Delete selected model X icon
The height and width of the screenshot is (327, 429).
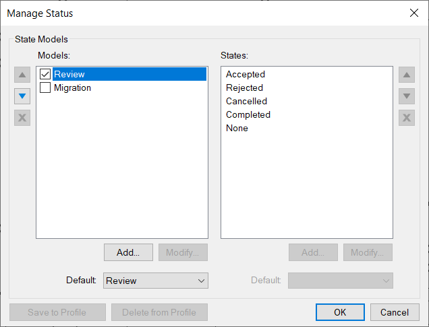click(x=22, y=118)
